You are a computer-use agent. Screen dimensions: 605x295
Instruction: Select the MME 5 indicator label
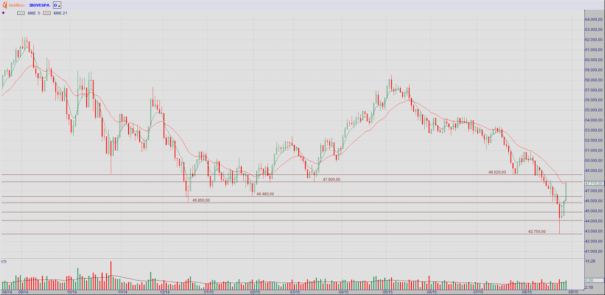coord(34,13)
